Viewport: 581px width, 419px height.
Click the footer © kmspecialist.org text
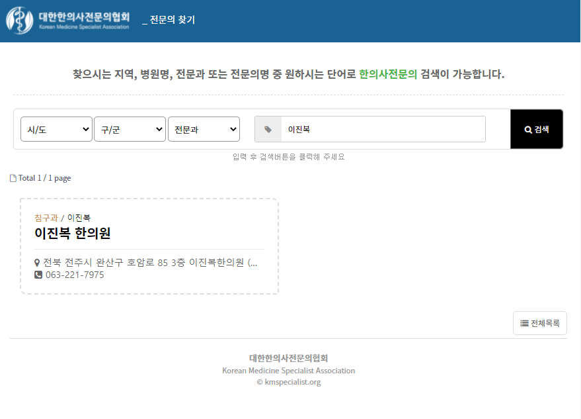tap(289, 382)
